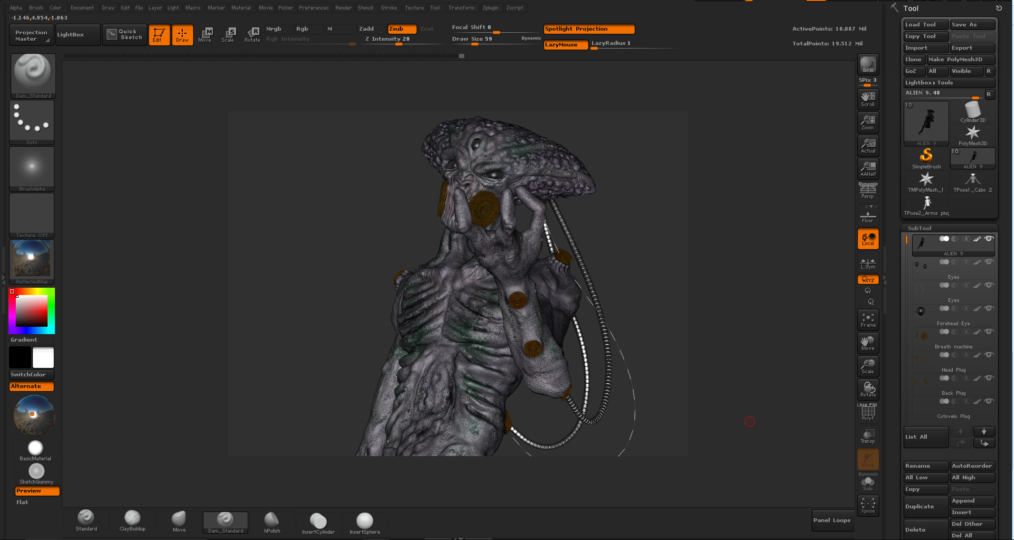The height and width of the screenshot is (540, 1014).
Task: Toggle Local symmetry mode
Action: [x=868, y=239]
